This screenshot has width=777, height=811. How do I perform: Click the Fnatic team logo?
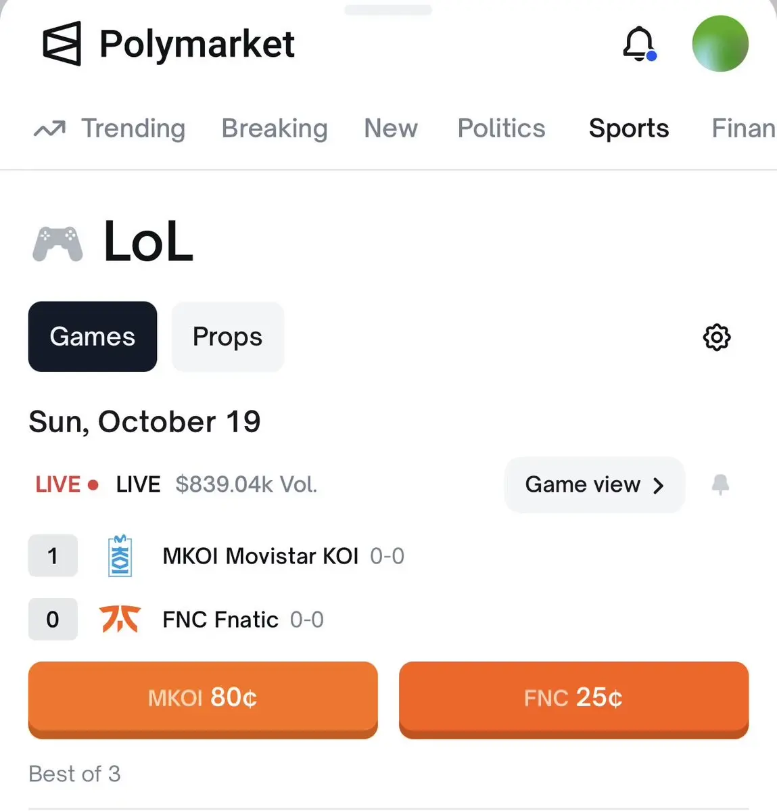pos(120,619)
